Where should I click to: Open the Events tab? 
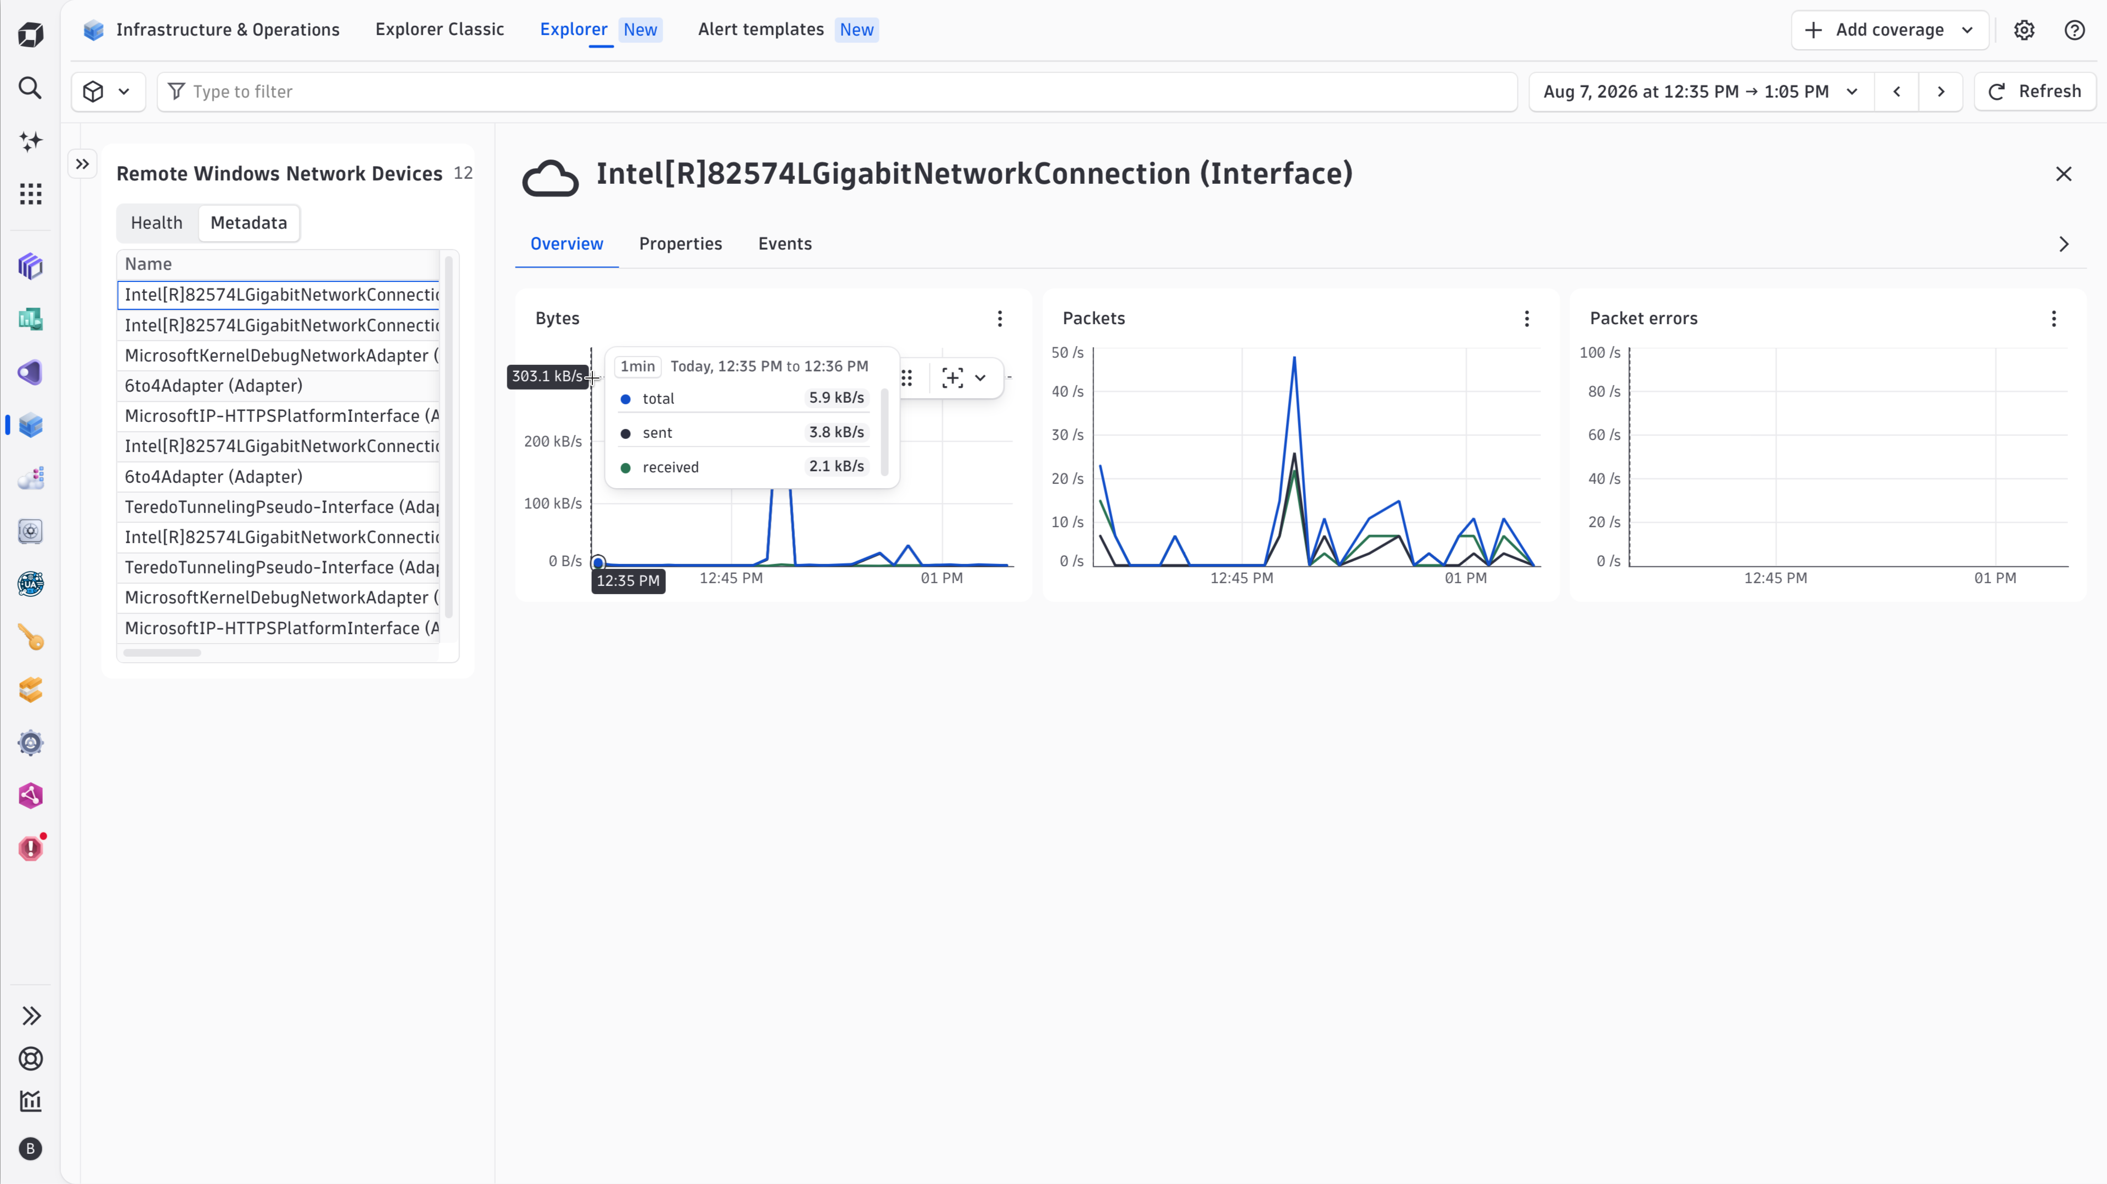(784, 245)
